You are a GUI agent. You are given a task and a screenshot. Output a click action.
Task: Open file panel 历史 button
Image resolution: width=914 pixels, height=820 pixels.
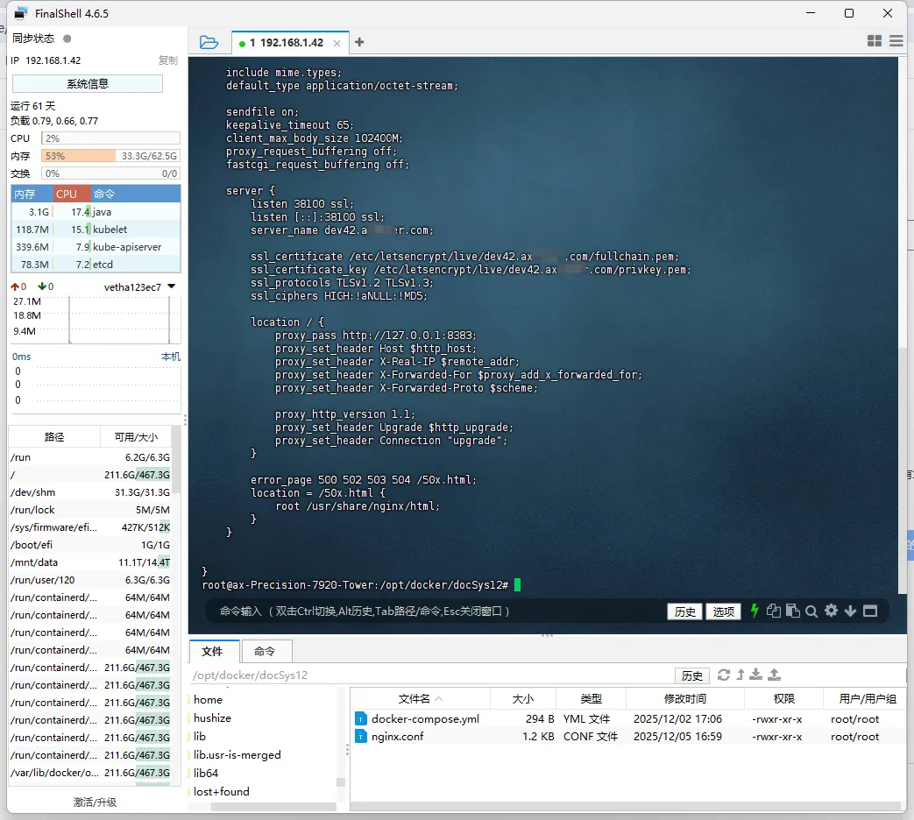pyautogui.click(x=692, y=675)
